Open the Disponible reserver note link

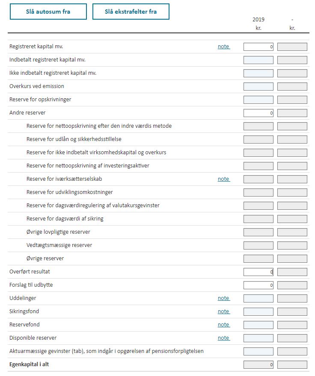tap(223, 338)
